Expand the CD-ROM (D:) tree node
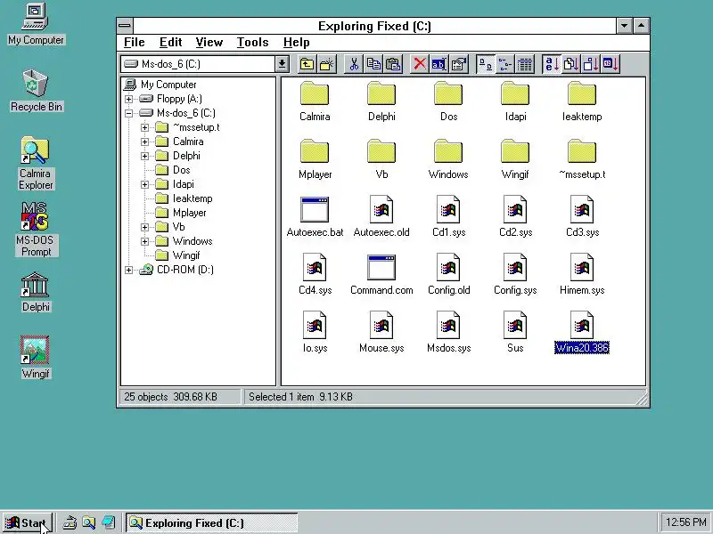This screenshot has height=534, width=713. [128, 270]
